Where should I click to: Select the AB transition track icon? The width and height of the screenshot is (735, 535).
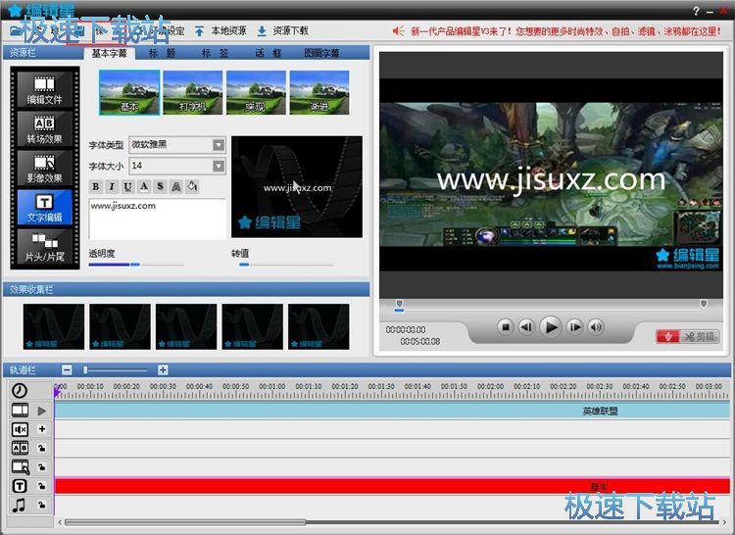(20, 448)
